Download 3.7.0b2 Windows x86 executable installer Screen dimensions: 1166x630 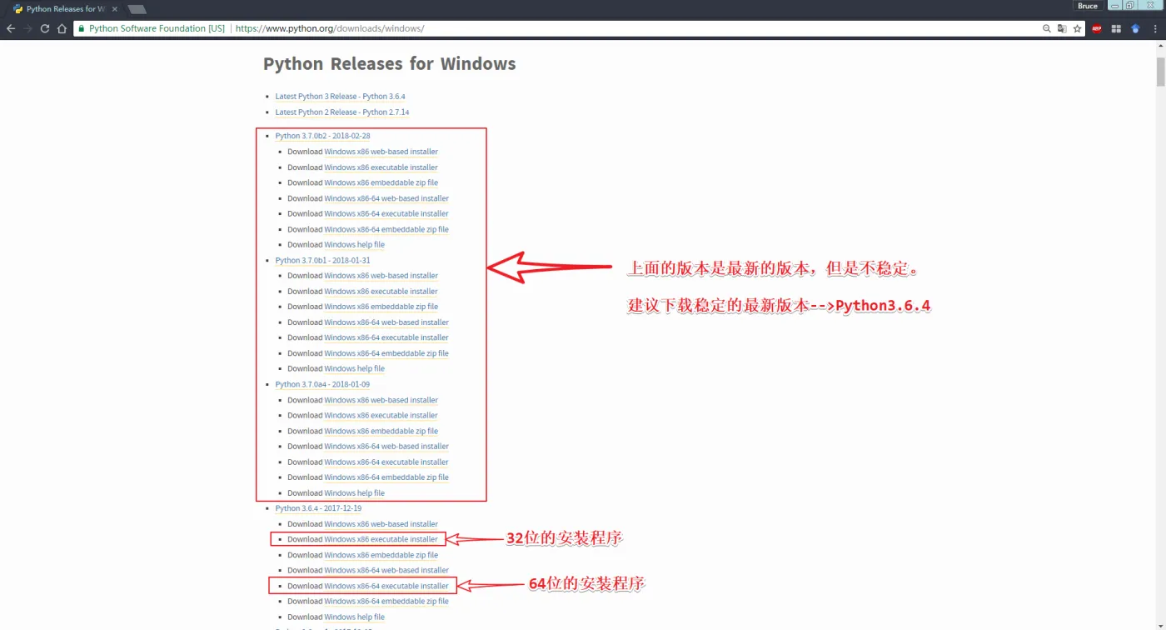click(x=381, y=167)
